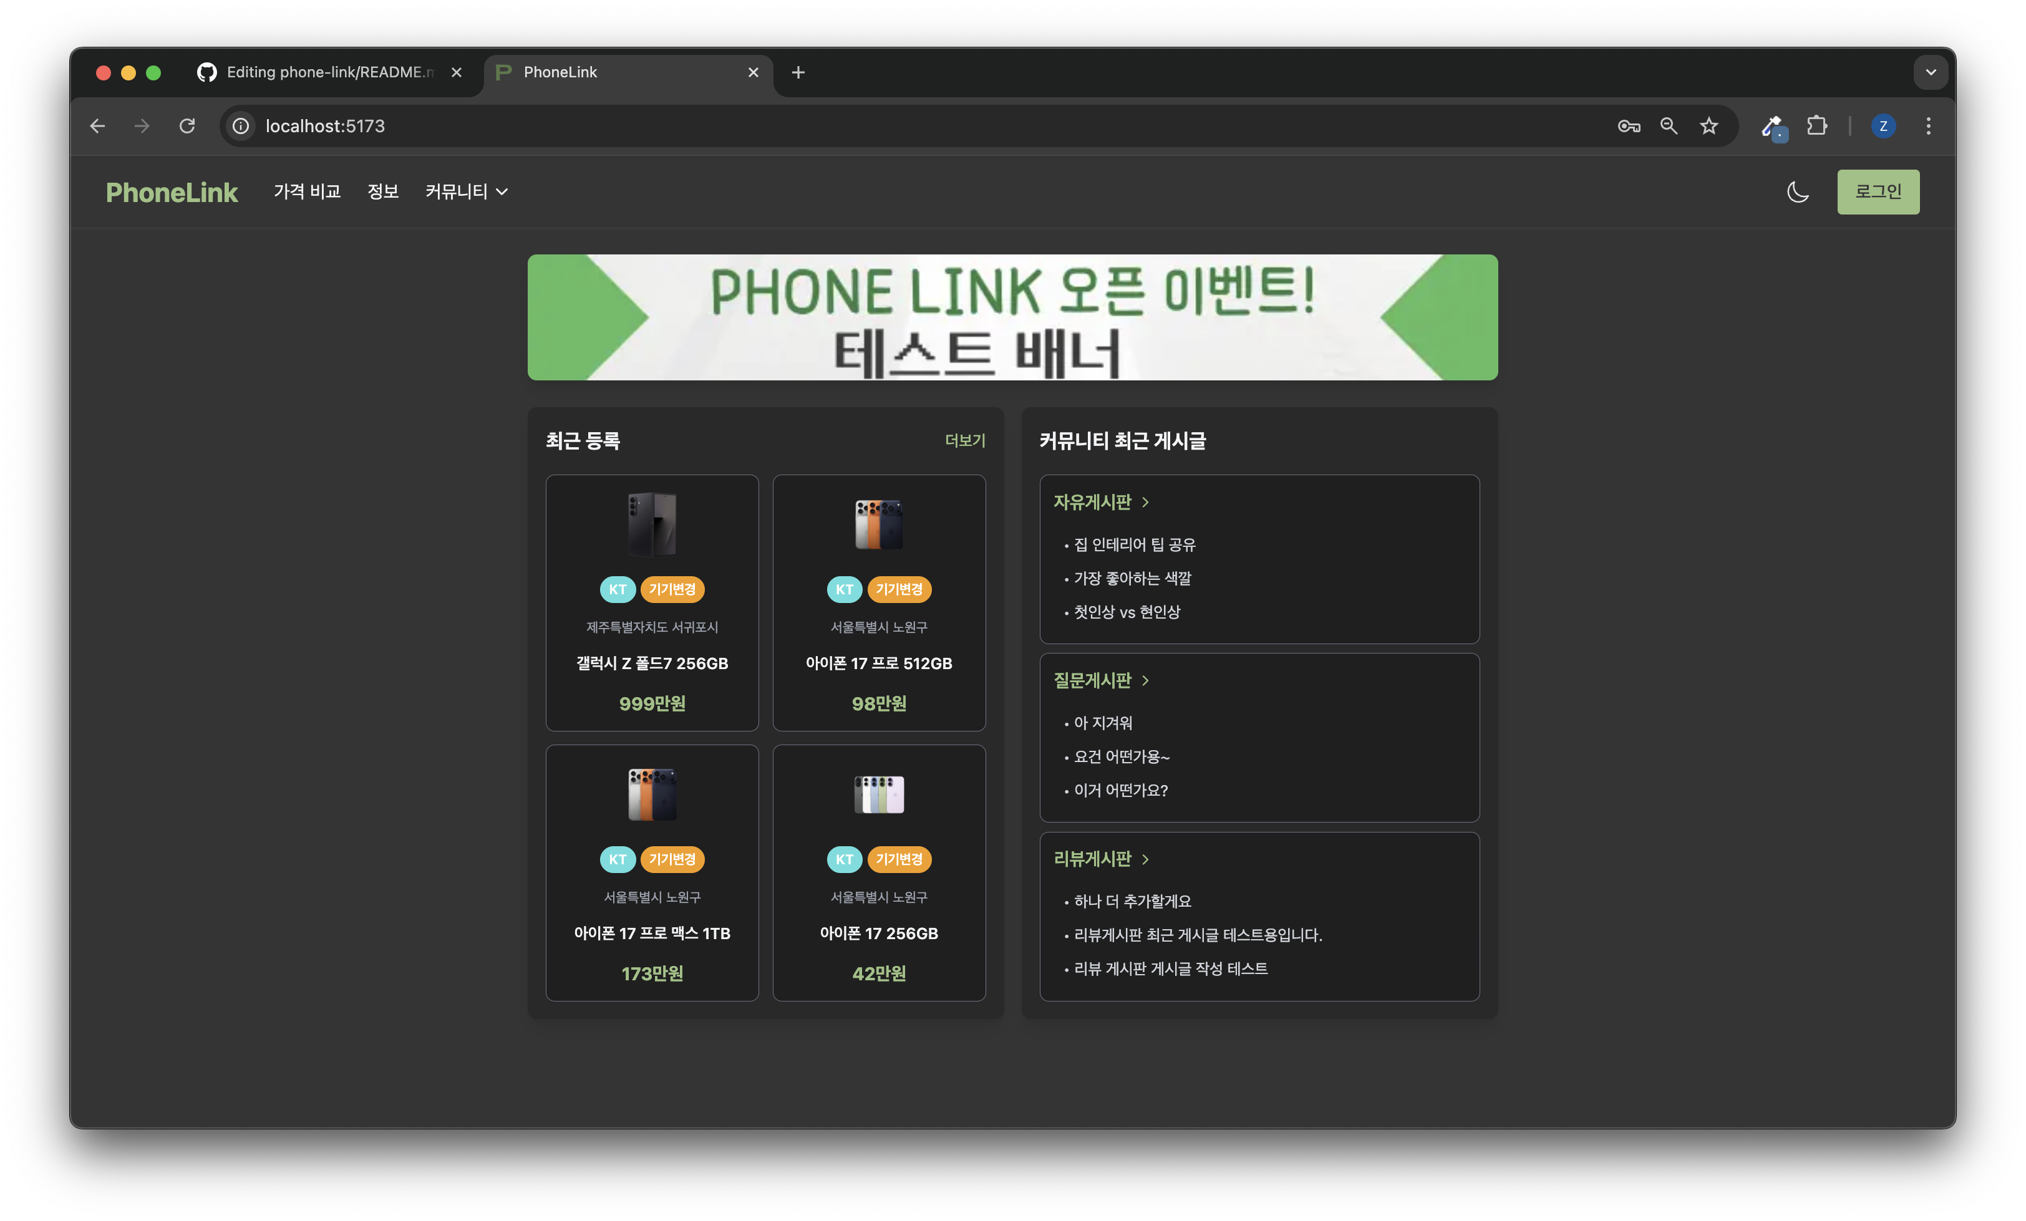Click the site information icon beside localhost
2026x1221 pixels.
pos(241,126)
